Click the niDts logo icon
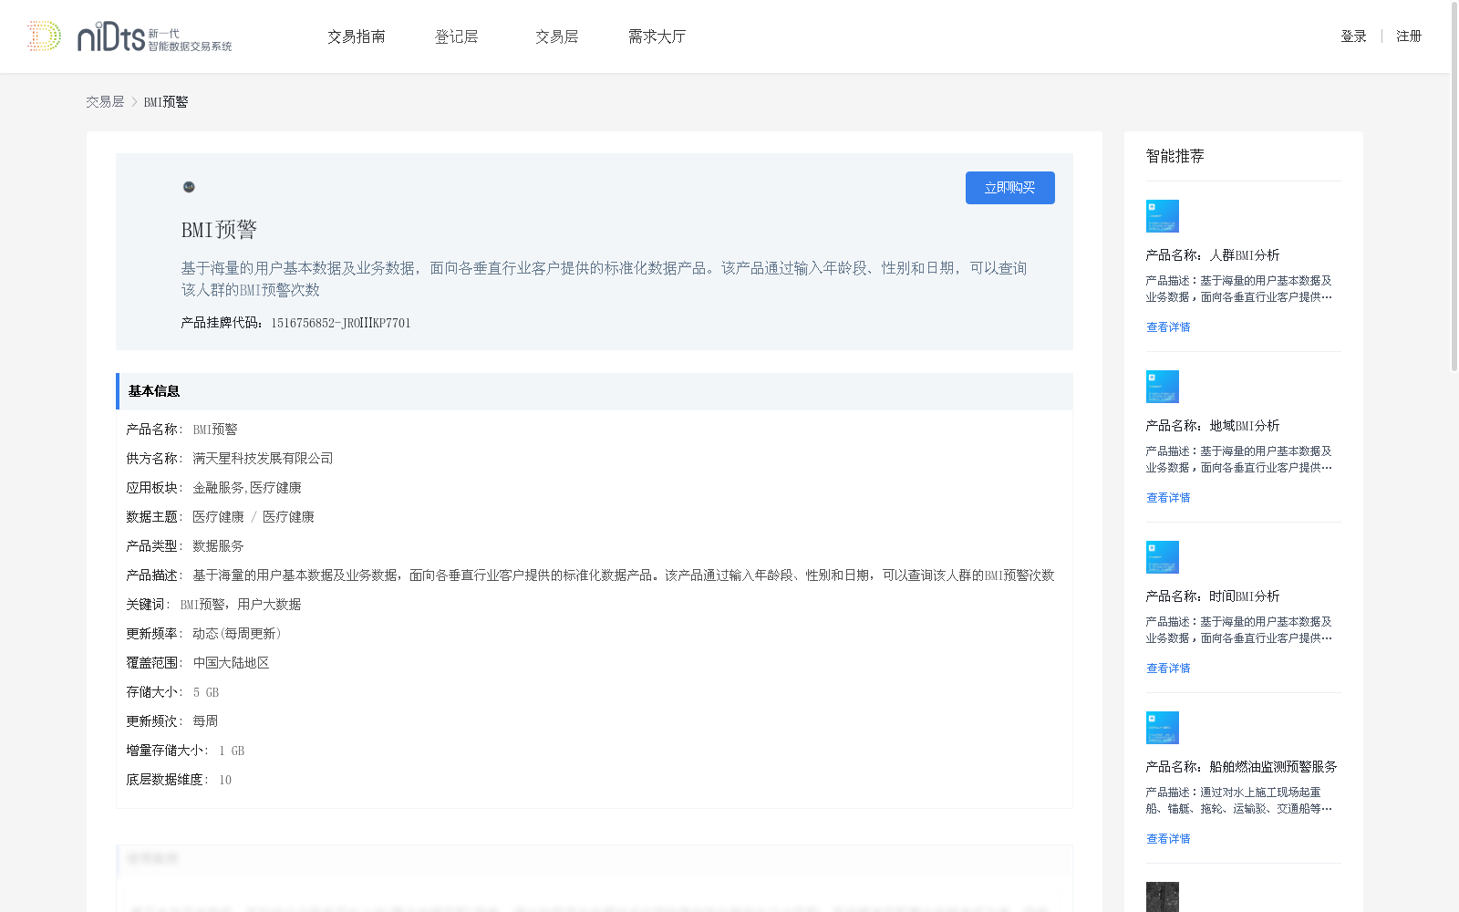Screen dimensions: 1459x912 [x=129, y=36]
